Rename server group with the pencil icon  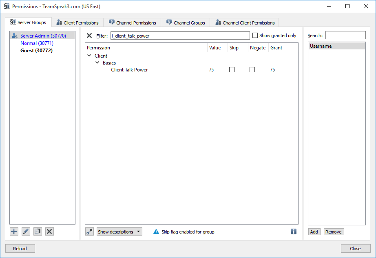26,231
